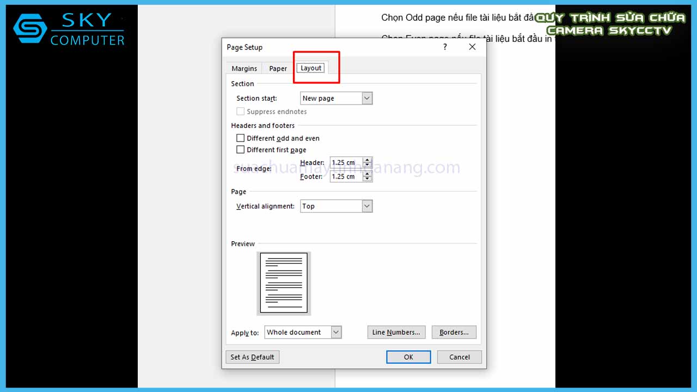Image resolution: width=697 pixels, height=392 pixels.
Task: Decrease Header distance with down arrow
Action: tap(367, 165)
